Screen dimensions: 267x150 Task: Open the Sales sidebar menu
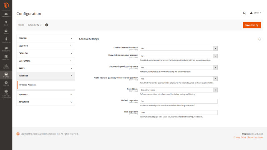coord(6,23)
